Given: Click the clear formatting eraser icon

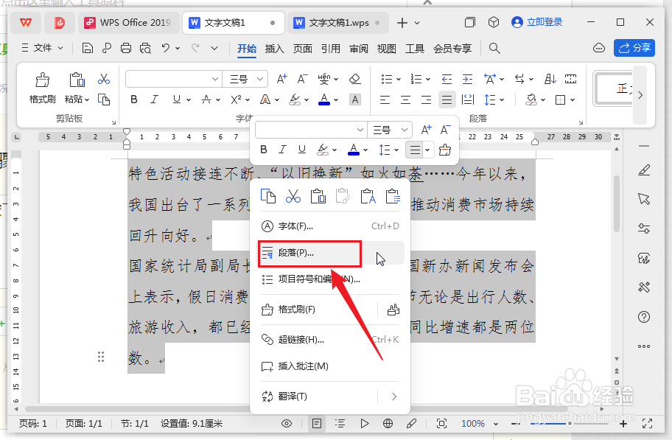Looking at the screenshot, I should 354,79.
